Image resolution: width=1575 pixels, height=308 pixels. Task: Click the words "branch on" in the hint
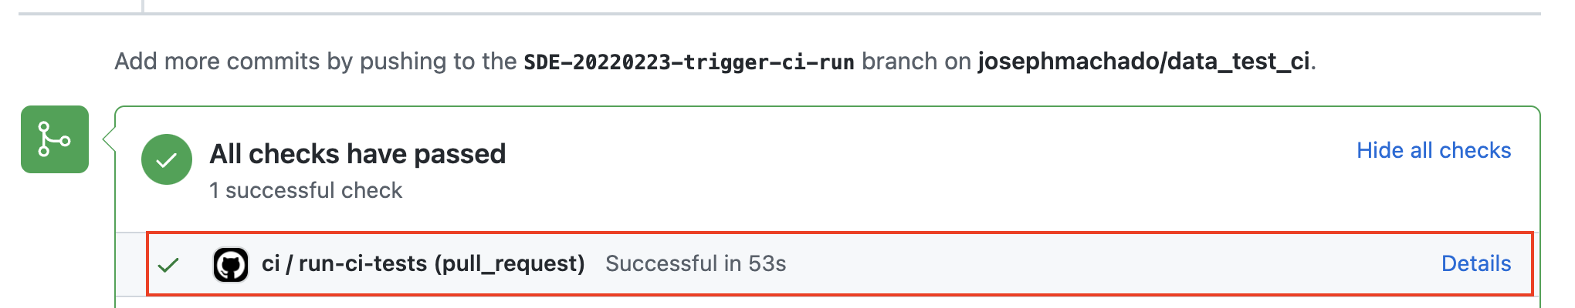point(916,62)
